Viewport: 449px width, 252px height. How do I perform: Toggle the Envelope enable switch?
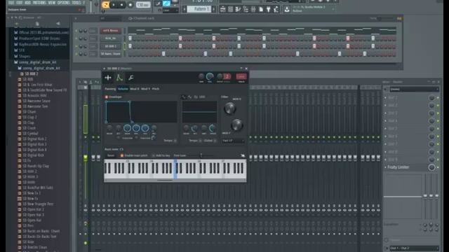pyautogui.click(x=107, y=97)
